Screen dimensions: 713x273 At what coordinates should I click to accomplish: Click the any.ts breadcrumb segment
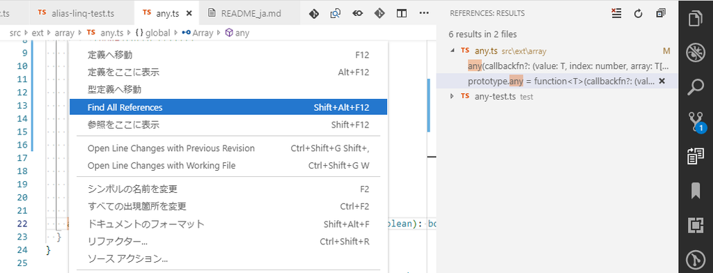pyautogui.click(x=105, y=33)
